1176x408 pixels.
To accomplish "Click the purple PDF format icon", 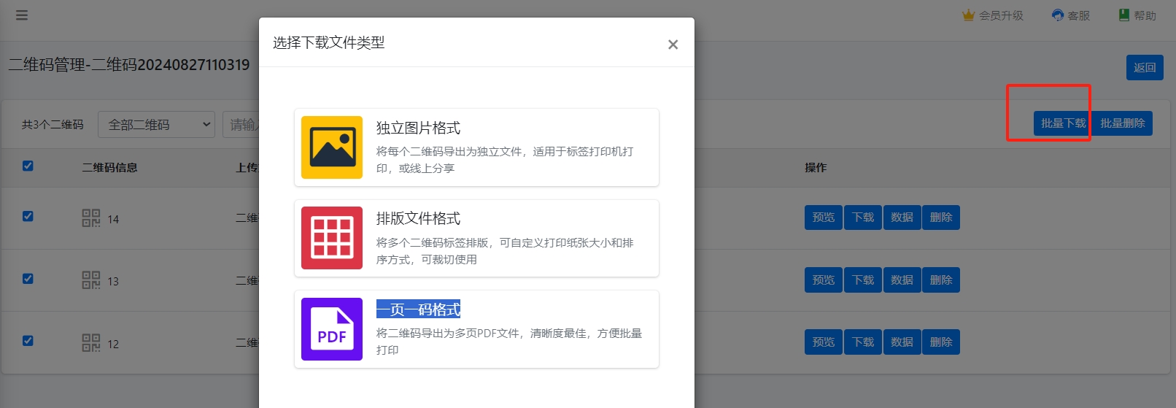I will click(332, 329).
